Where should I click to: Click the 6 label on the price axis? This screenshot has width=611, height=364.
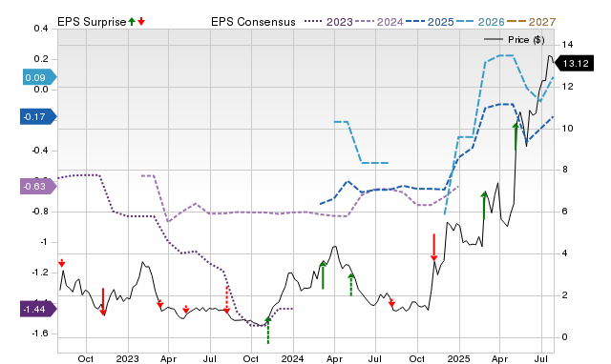pyautogui.click(x=564, y=212)
